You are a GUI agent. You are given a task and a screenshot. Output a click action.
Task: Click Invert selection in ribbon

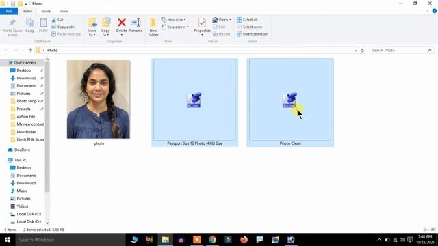[253, 33]
